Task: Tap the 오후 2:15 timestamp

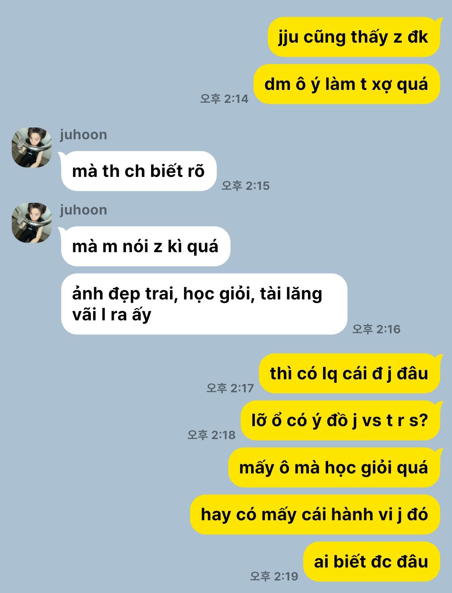Action: pyautogui.click(x=246, y=186)
